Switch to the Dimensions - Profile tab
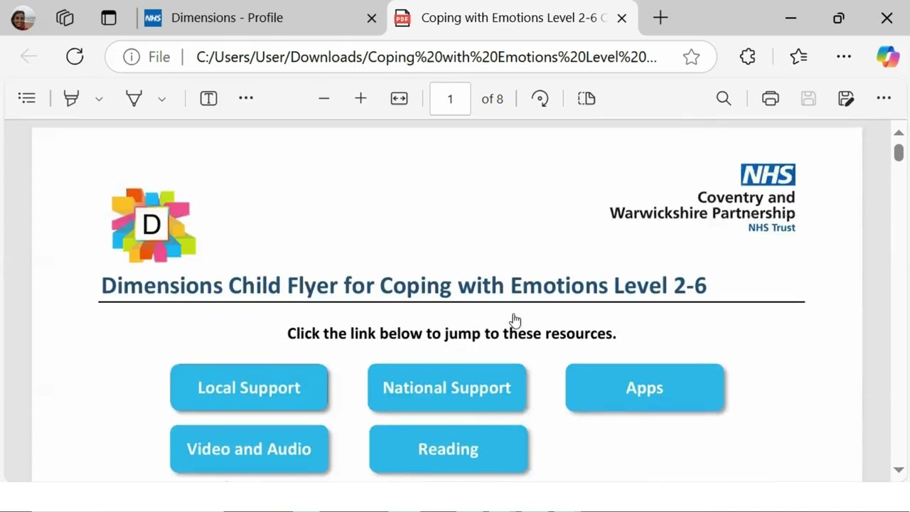Image resolution: width=910 pixels, height=512 pixels. point(261,18)
